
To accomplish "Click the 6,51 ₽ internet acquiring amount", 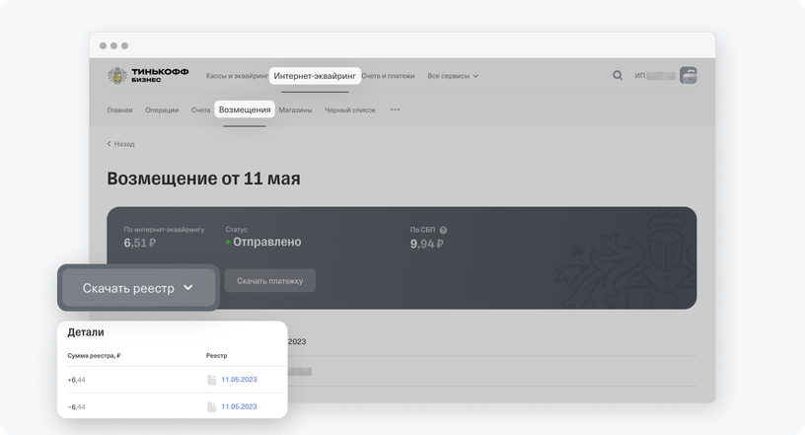I will coord(140,243).
